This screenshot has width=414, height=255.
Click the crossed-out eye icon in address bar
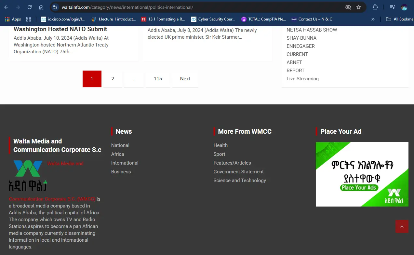[x=348, y=7]
